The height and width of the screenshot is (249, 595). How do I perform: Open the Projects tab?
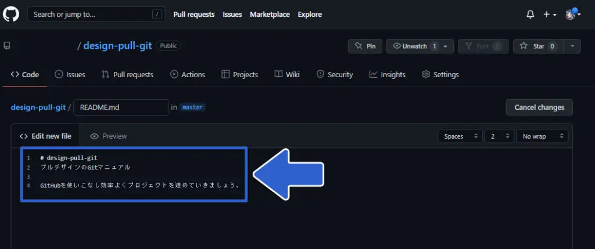click(240, 75)
